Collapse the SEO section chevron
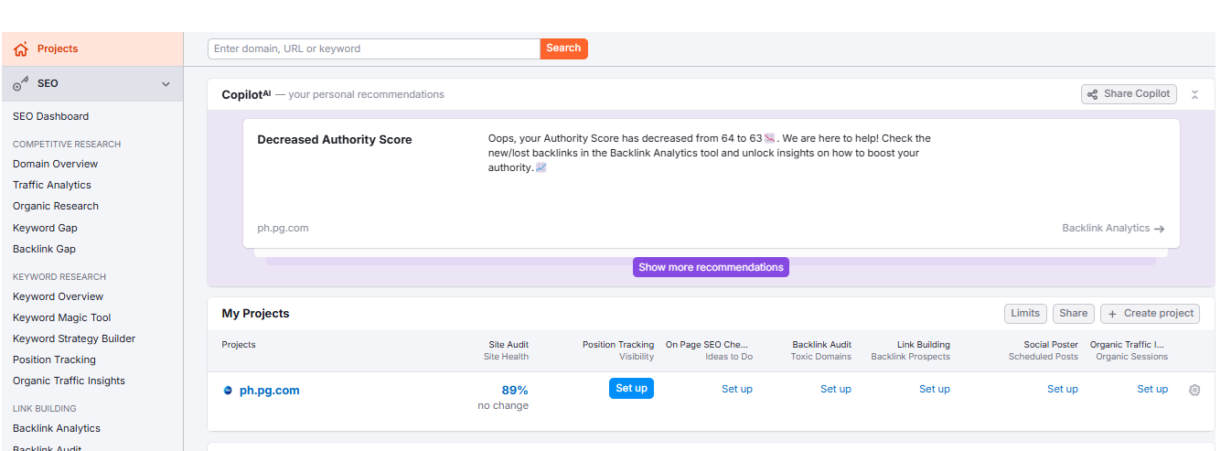Screen dimensions: 1231x451 coord(166,84)
